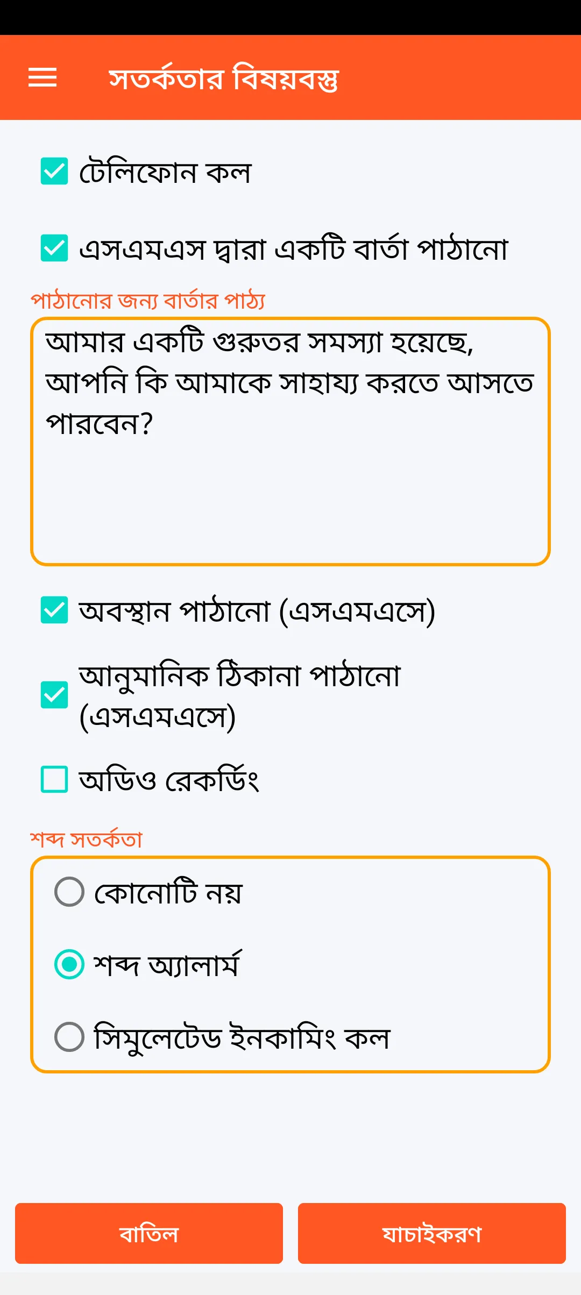Click the অবস্থান পাঠানো (এসএমএসে) label text
581x1295 pixels.
click(257, 611)
